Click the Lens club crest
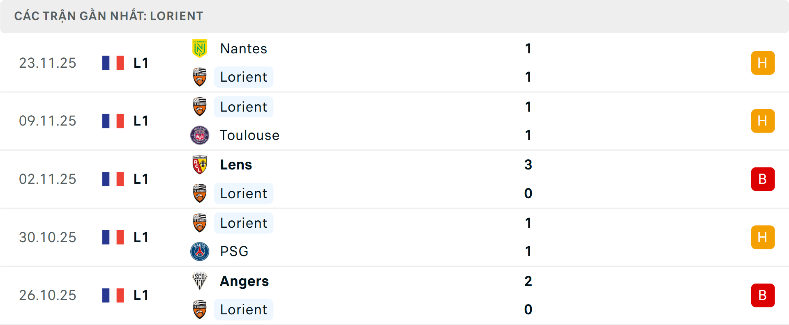Screen dimensions: 789x325 point(200,165)
